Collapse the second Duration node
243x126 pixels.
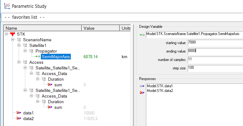(x=38, y=102)
